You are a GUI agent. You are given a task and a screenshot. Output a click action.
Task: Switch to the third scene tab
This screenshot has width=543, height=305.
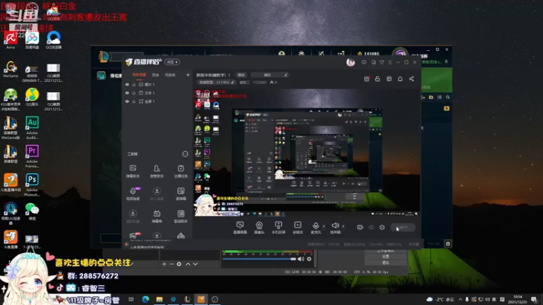[x=170, y=75]
